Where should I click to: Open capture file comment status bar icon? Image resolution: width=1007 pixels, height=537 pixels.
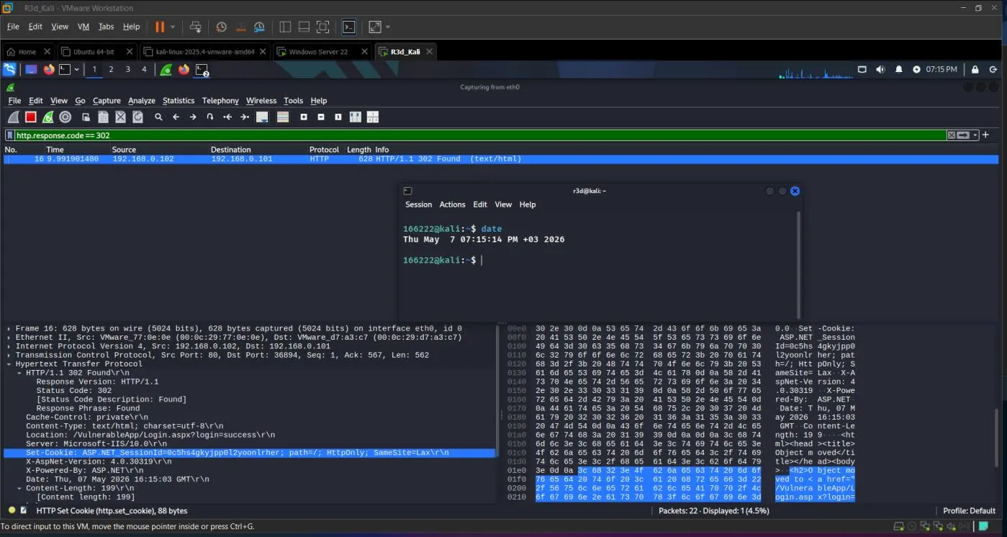click(x=24, y=510)
